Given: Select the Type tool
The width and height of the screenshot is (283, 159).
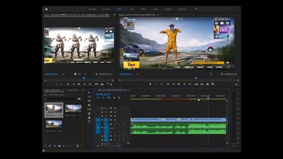Looking at the screenshot, I should (x=89, y=122).
